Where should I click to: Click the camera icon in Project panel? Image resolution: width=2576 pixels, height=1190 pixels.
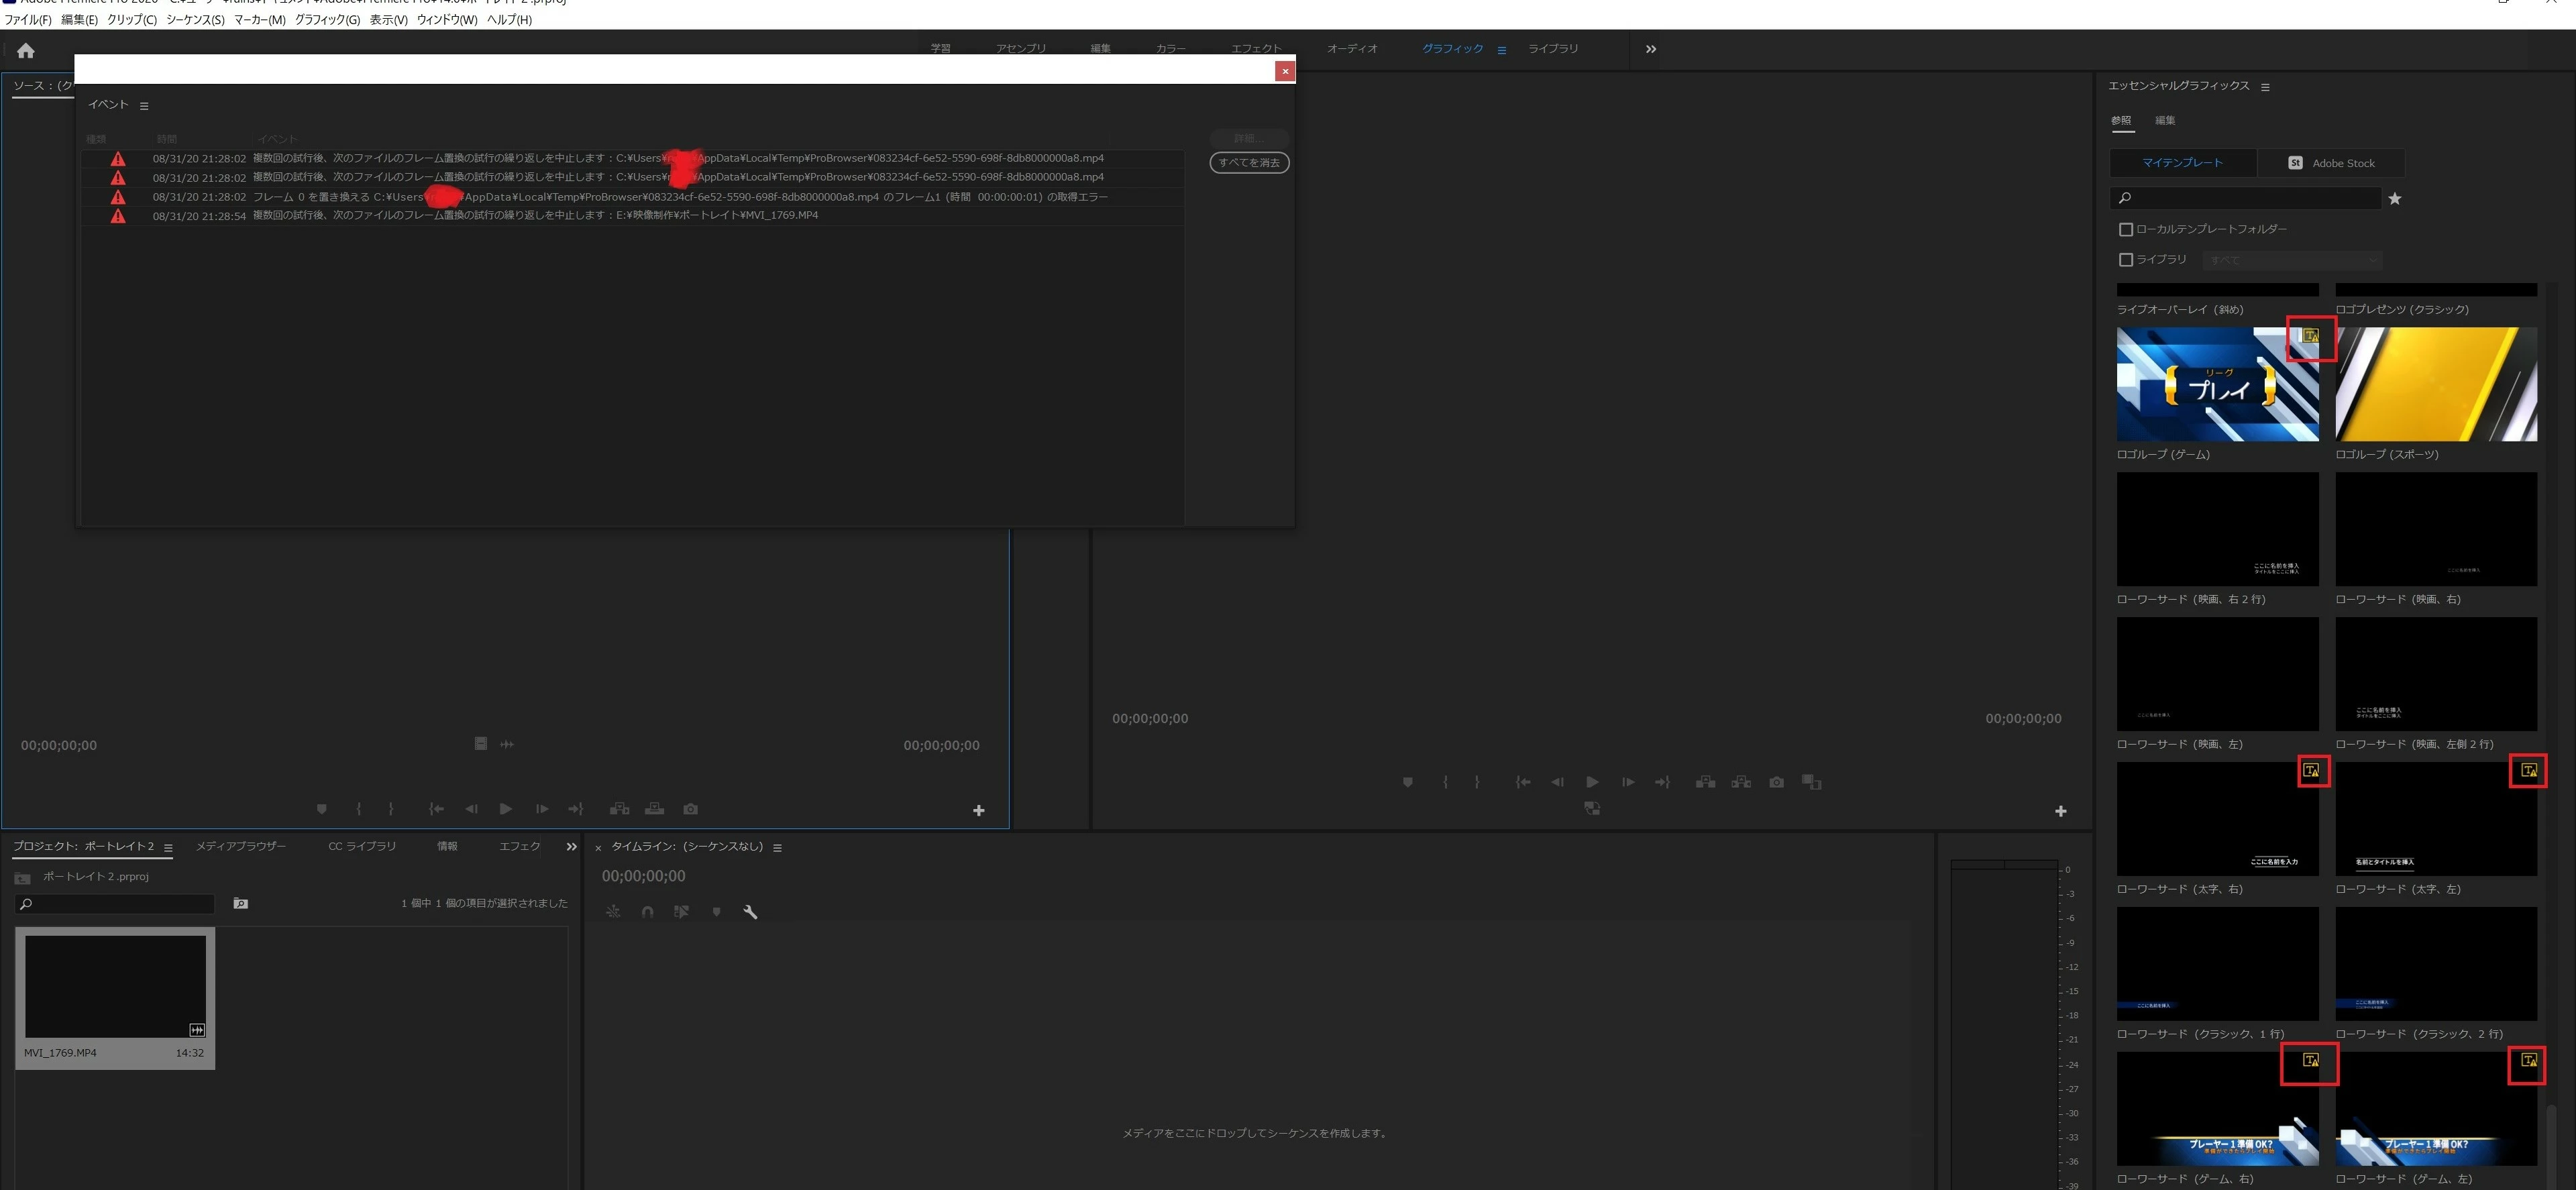click(x=240, y=904)
